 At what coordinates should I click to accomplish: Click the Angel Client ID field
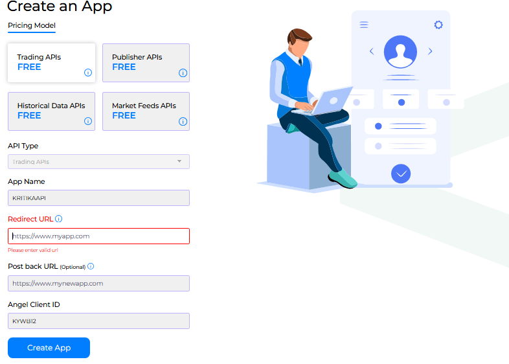coord(98,321)
